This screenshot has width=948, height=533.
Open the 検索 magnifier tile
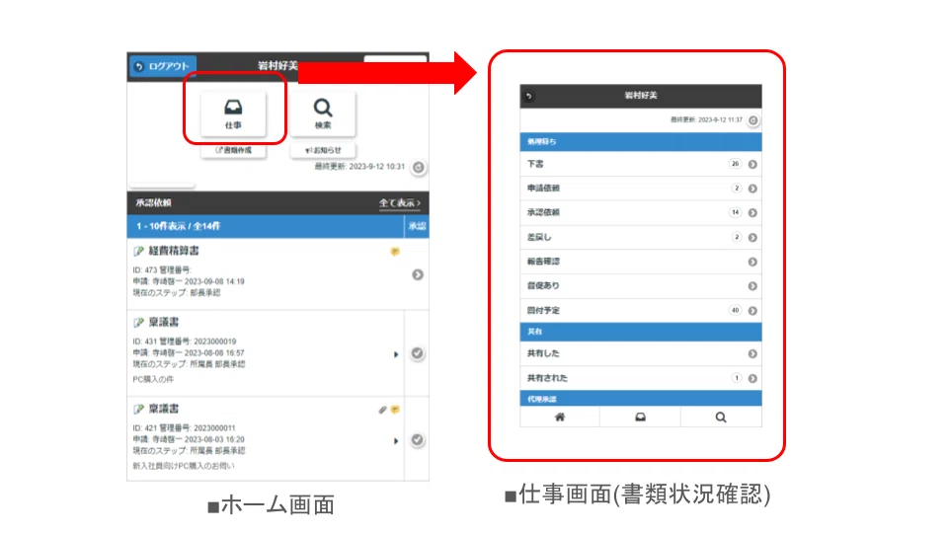click(x=323, y=114)
